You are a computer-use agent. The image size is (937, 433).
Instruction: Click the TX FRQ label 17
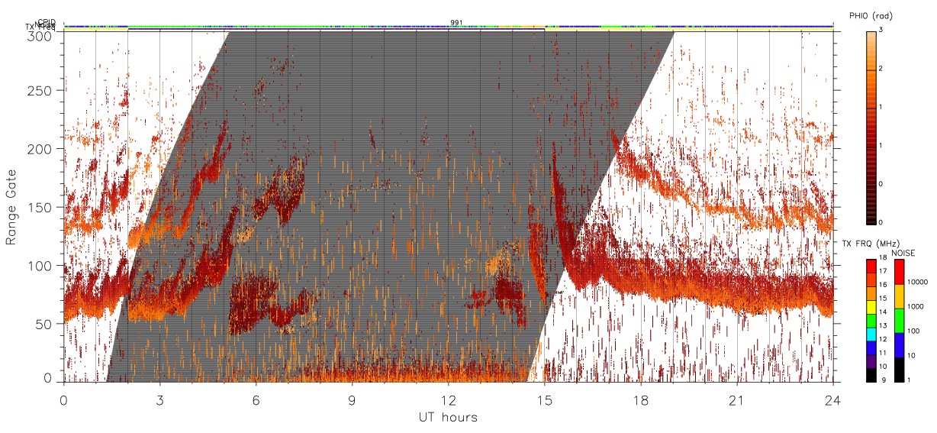883,273
